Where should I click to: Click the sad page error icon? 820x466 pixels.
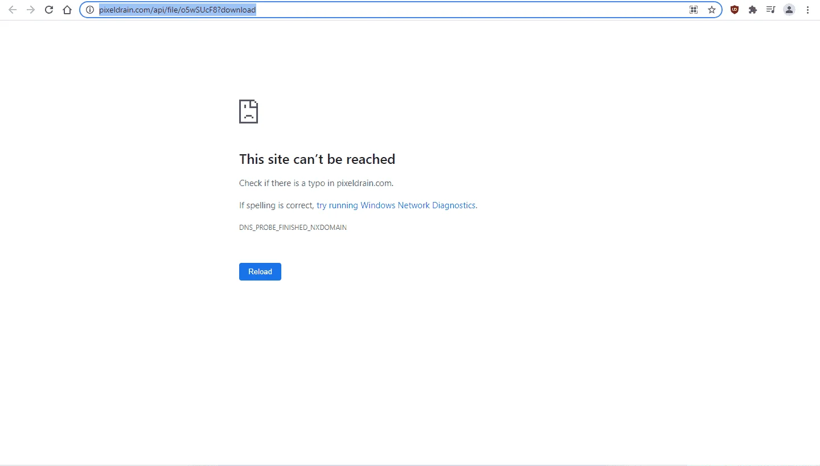coord(248,112)
